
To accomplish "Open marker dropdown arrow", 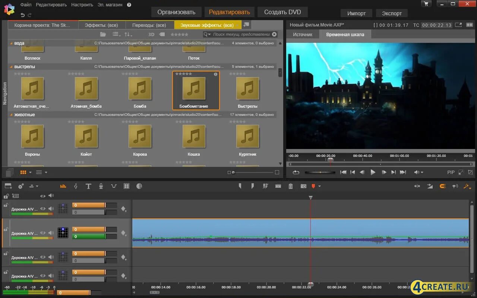I will 319,186.
